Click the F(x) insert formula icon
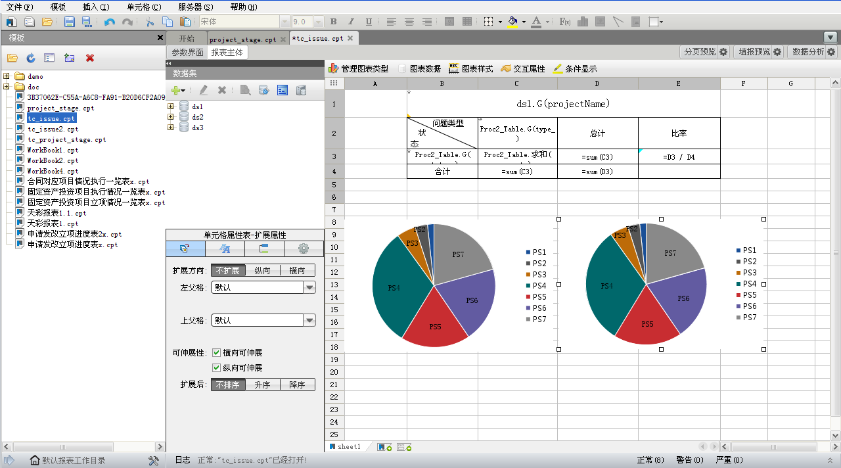Screen dimensions: 841x468 pos(564,22)
